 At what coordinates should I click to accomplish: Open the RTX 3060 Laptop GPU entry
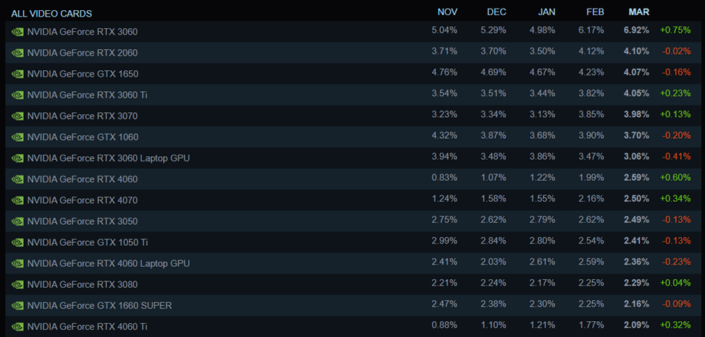[x=109, y=158]
